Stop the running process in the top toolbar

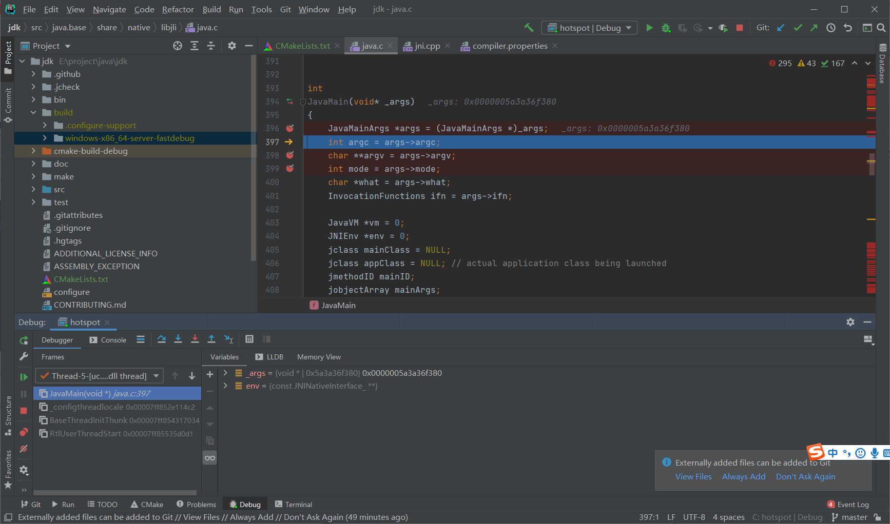coord(740,28)
